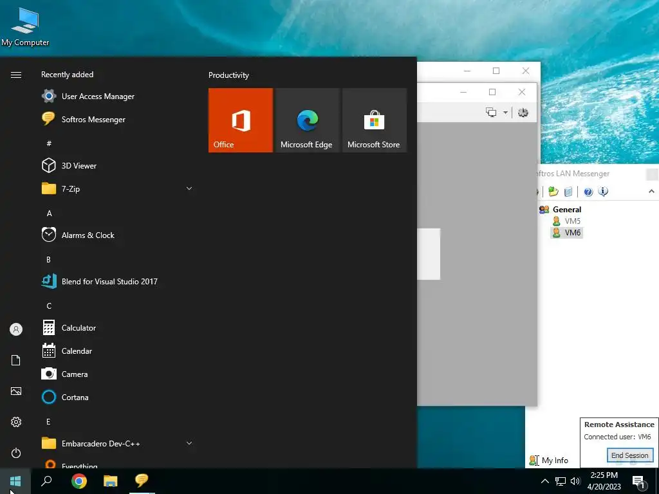Open Settings gear in Start sidebar
The image size is (659, 494).
16,422
